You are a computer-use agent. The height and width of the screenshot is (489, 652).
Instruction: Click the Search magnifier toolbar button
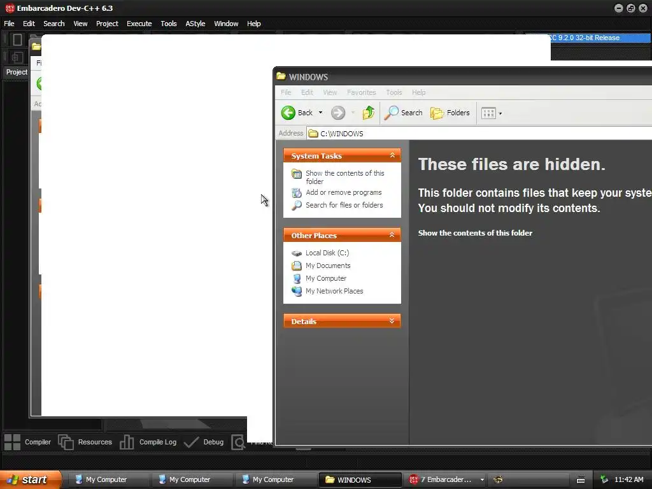coord(403,113)
